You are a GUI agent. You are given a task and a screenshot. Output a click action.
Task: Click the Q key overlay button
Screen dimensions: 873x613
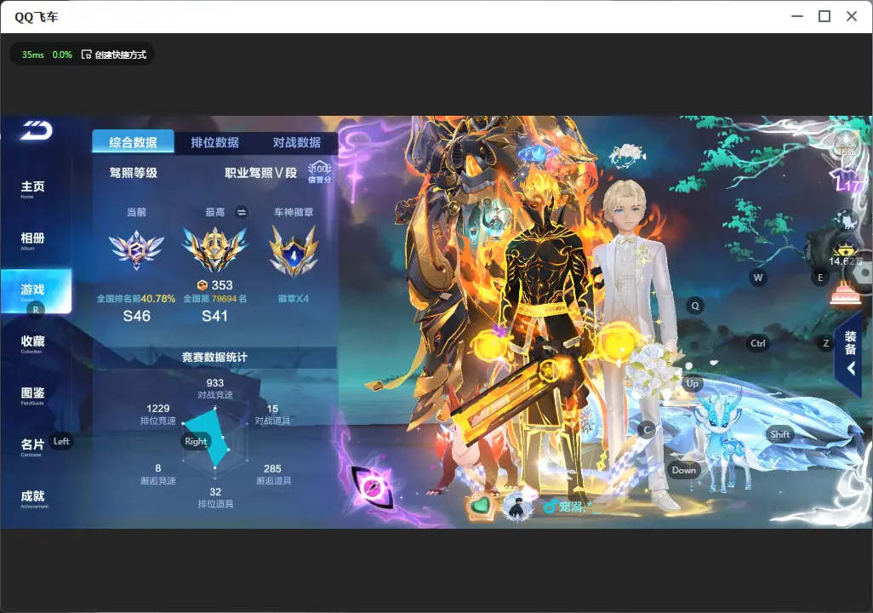pyautogui.click(x=695, y=306)
